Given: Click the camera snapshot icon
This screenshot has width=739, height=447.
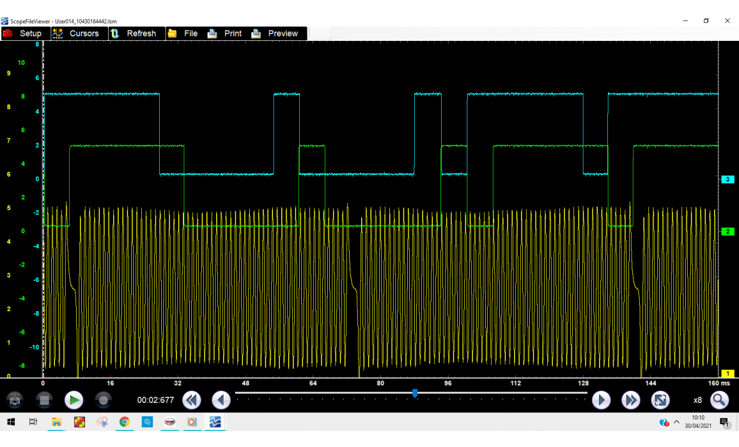Looking at the screenshot, I should (15, 400).
